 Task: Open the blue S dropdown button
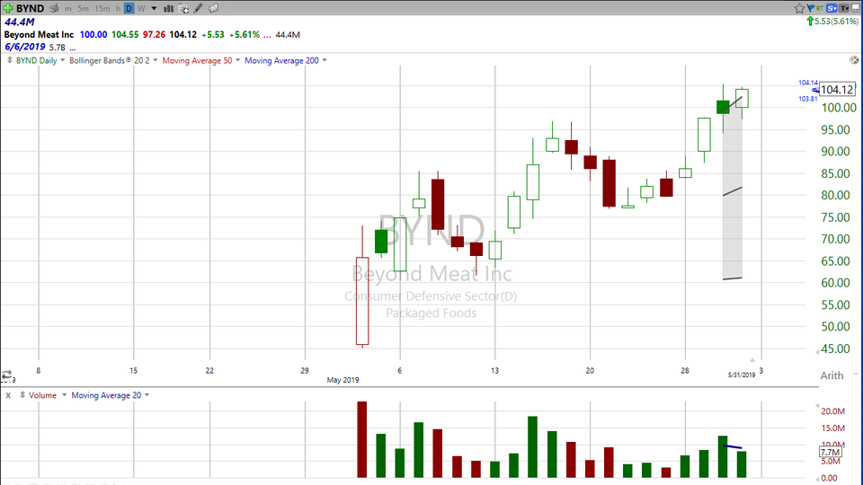pyautogui.click(x=832, y=8)
